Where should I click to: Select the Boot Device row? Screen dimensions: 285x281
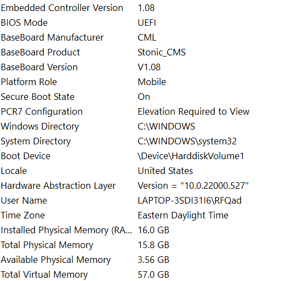142,156
